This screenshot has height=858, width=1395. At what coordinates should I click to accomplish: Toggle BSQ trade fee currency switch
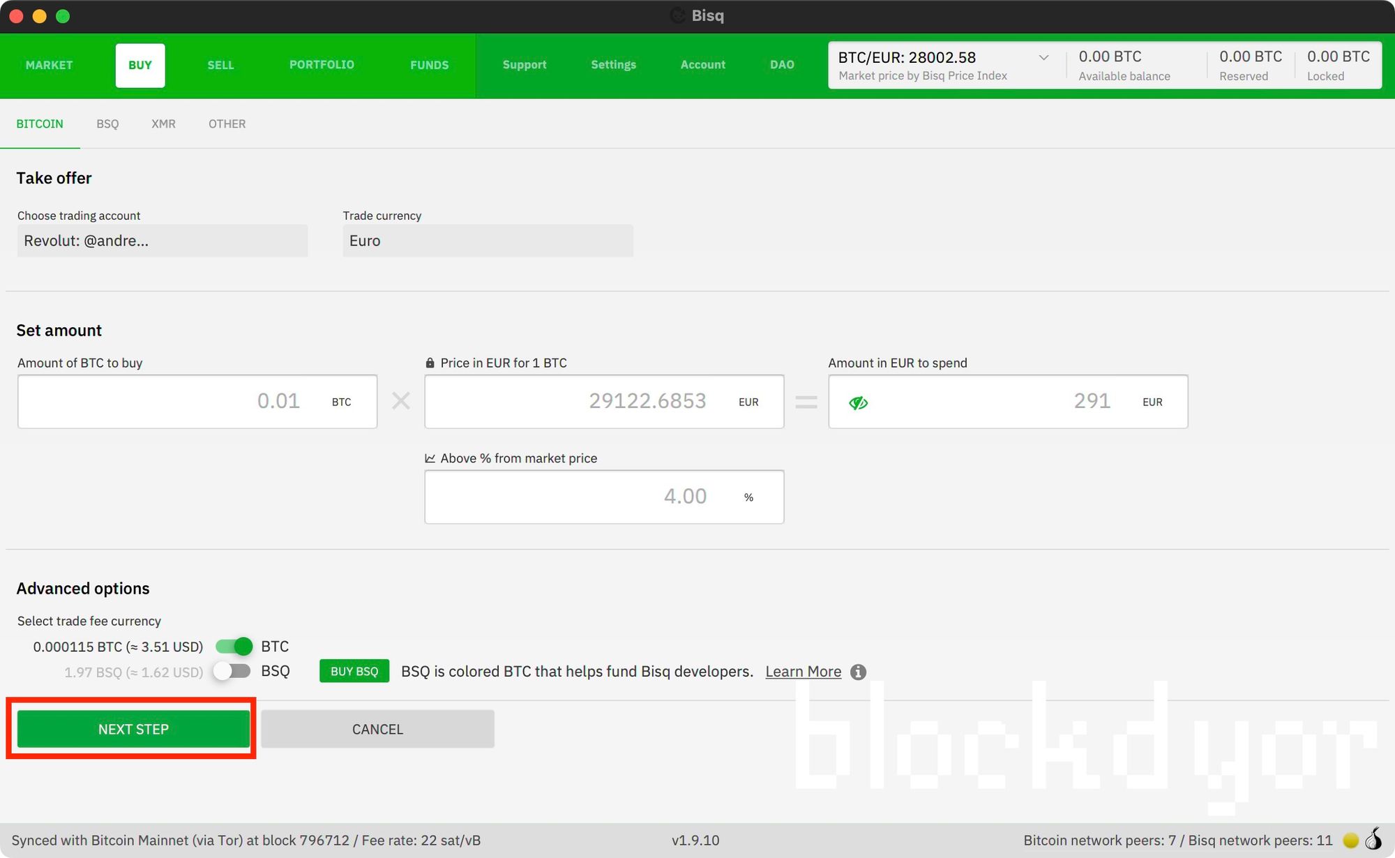pyautogui.click(x=232, y=671)
